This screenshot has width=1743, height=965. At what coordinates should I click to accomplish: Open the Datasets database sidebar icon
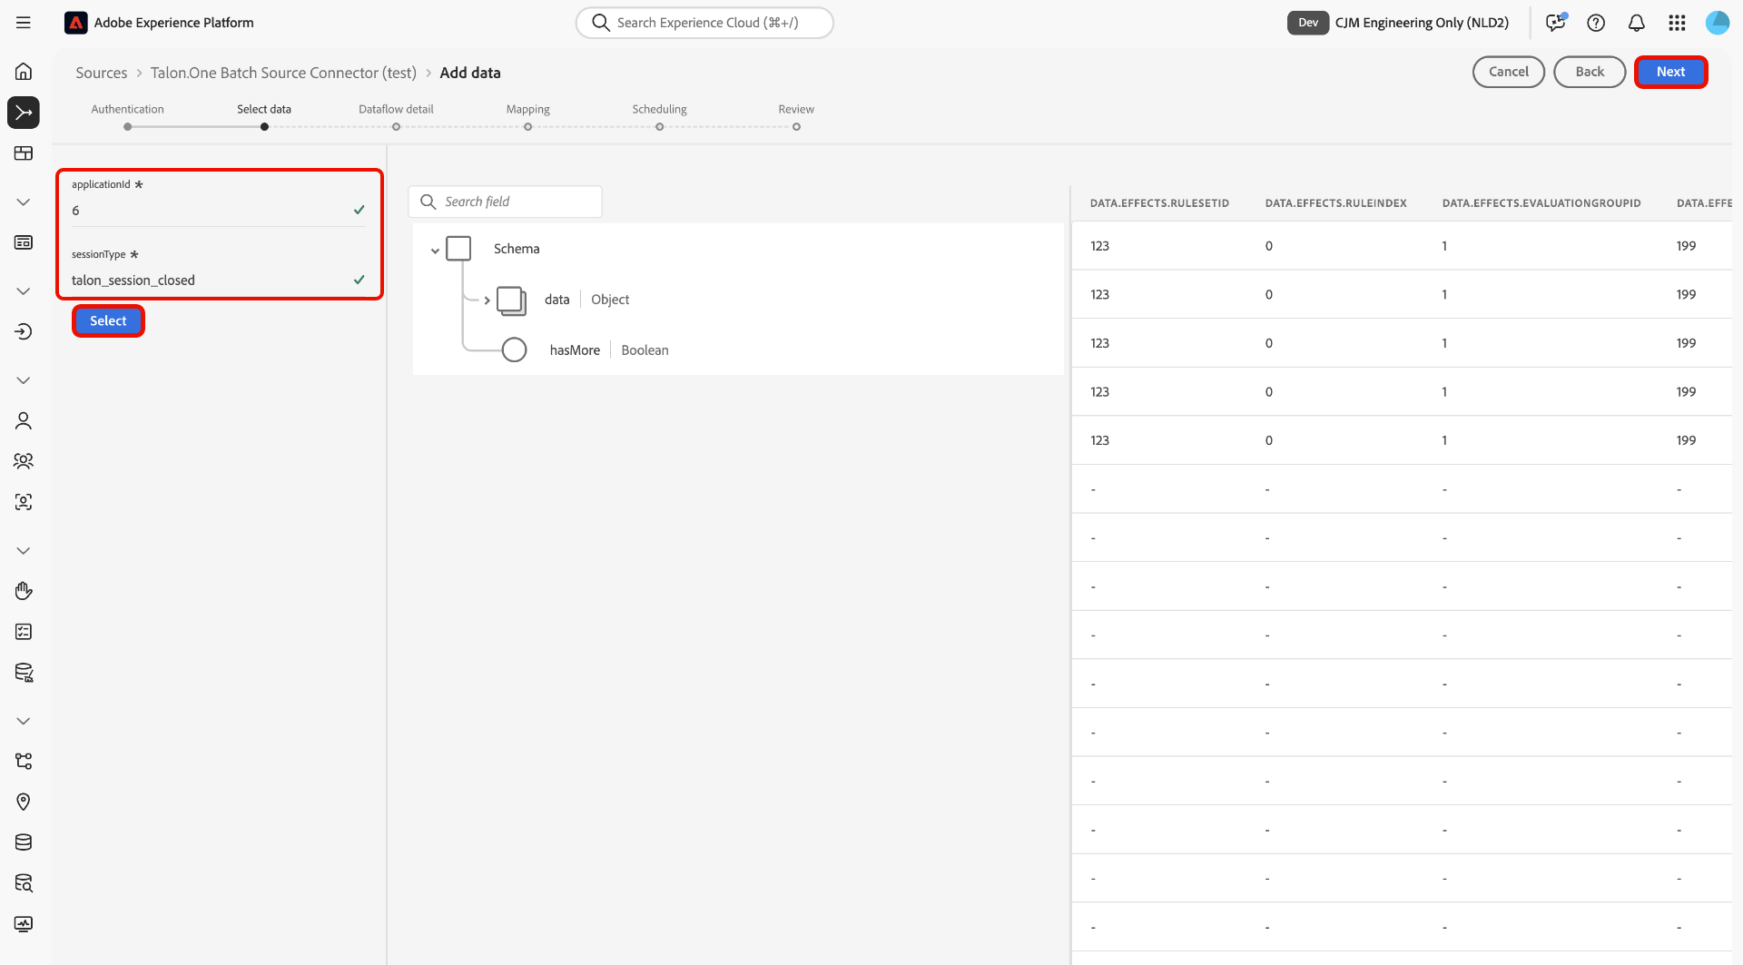(24, 842)
